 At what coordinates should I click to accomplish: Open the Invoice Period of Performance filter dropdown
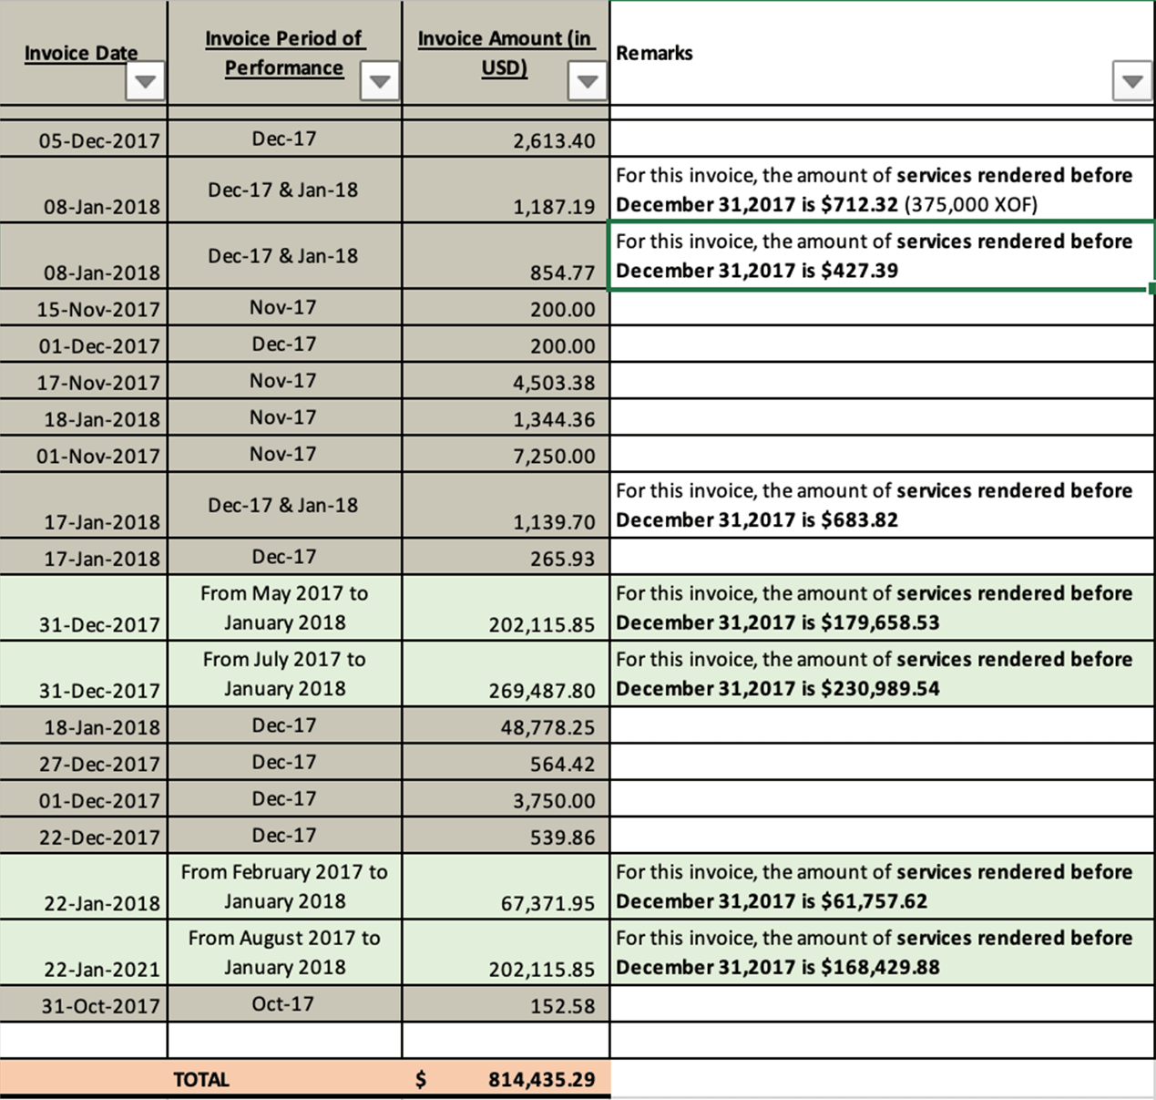pos(380,82)
